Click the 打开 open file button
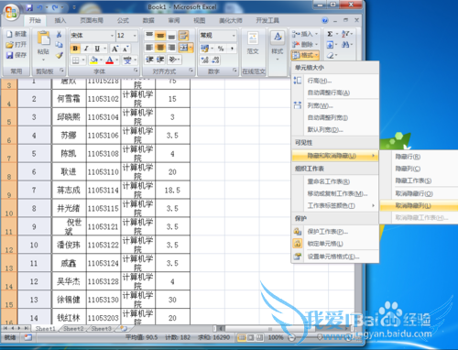 (16, 45)
